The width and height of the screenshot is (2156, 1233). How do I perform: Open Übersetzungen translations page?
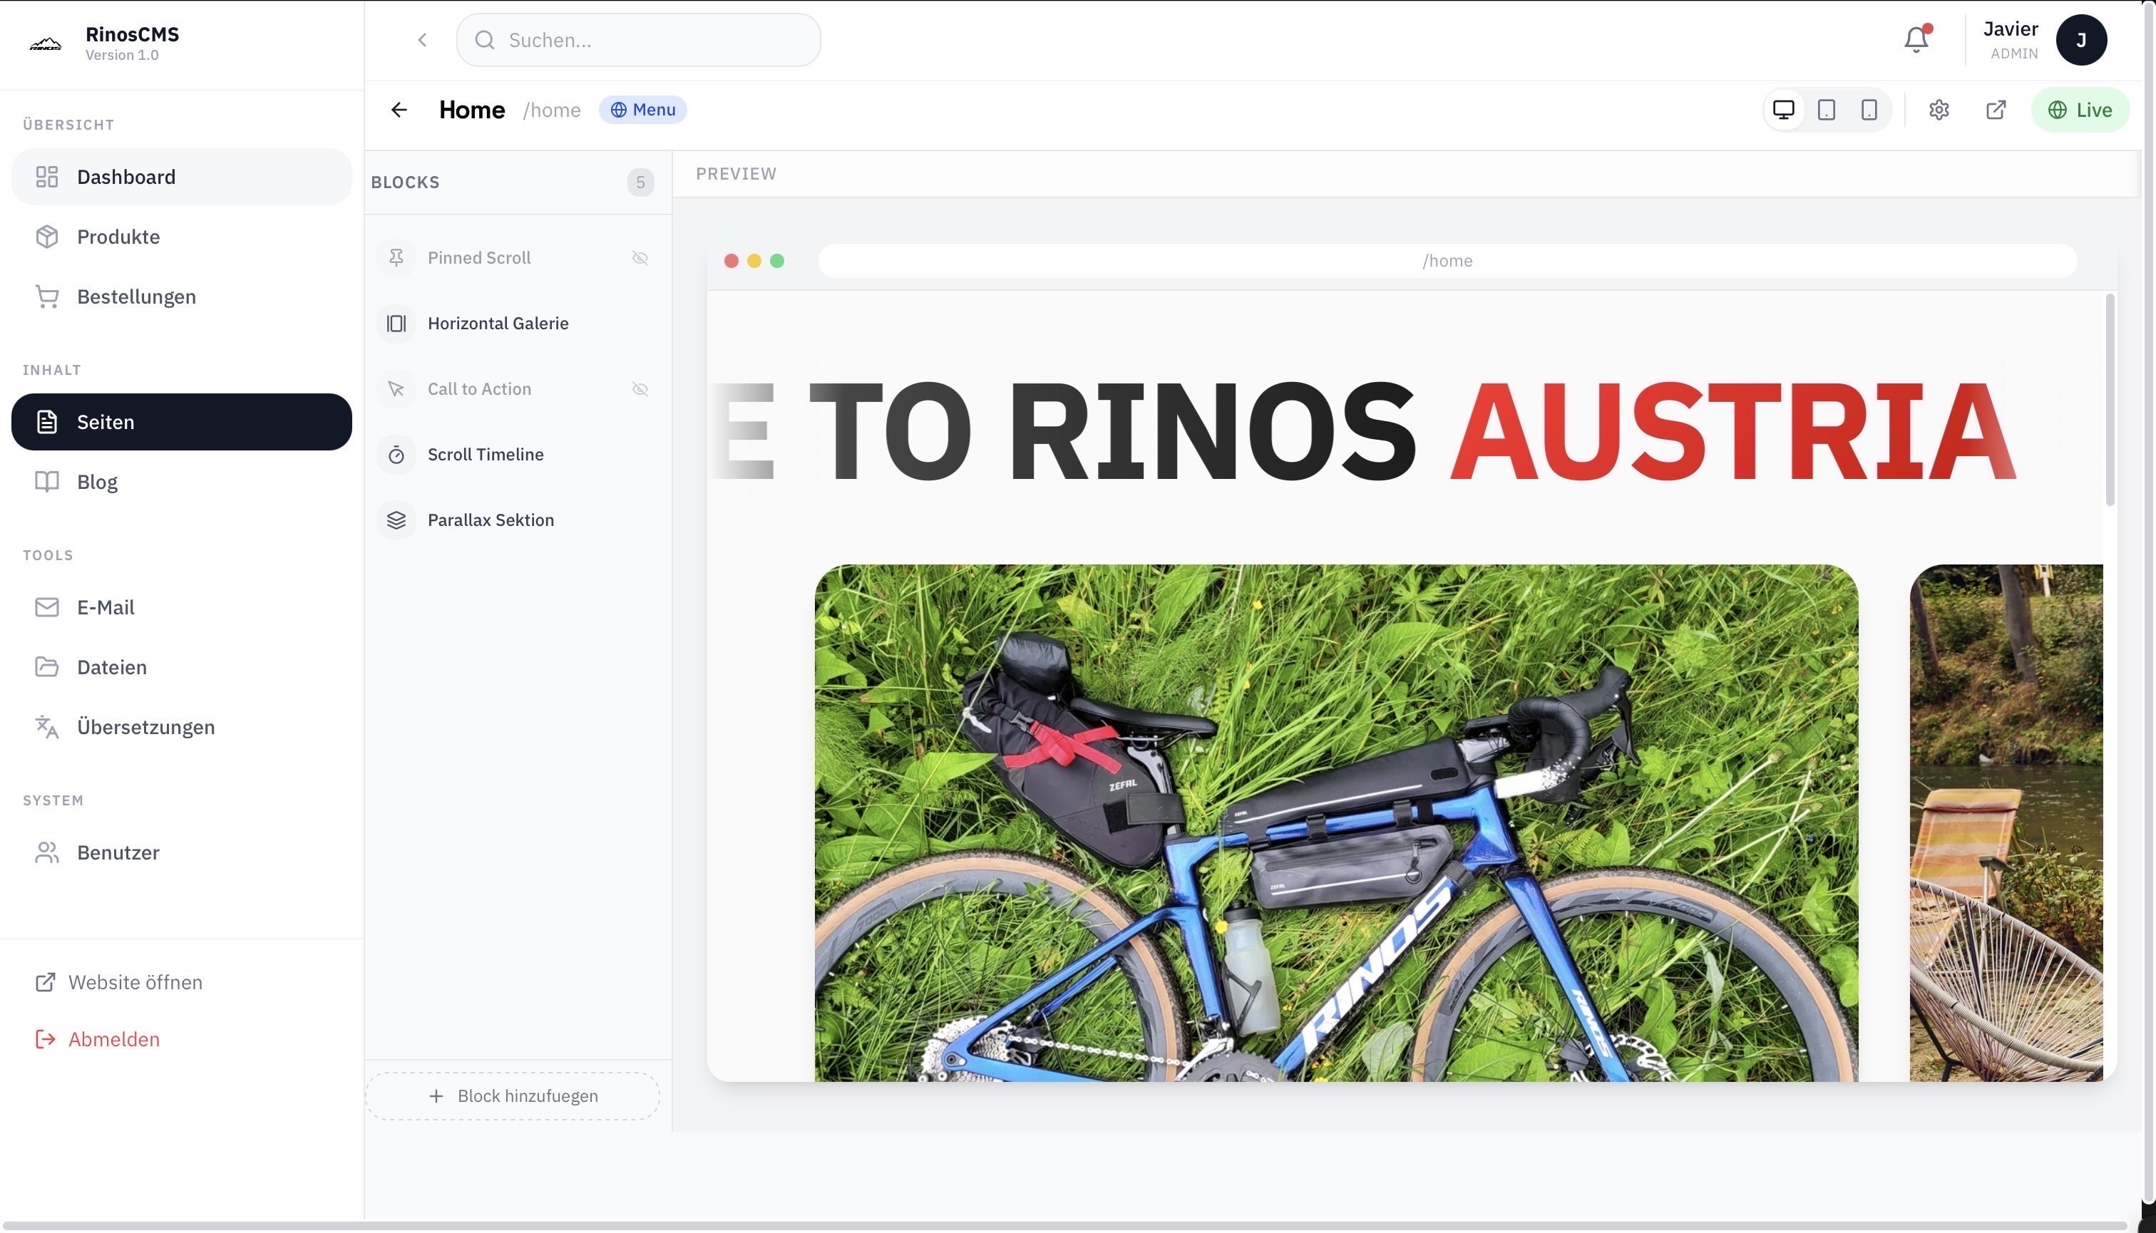click(181, 726)
